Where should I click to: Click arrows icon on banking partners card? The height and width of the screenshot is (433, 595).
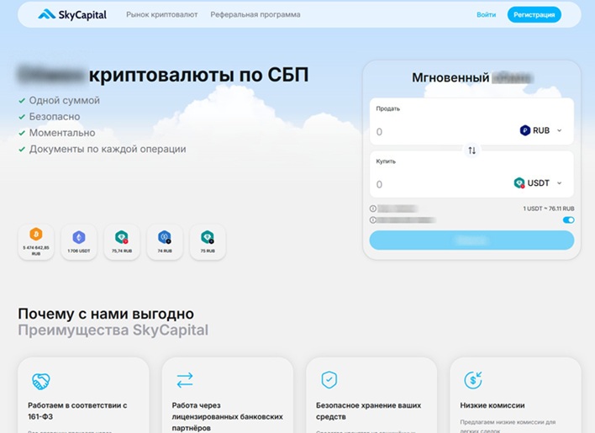(x=185, y=380)
